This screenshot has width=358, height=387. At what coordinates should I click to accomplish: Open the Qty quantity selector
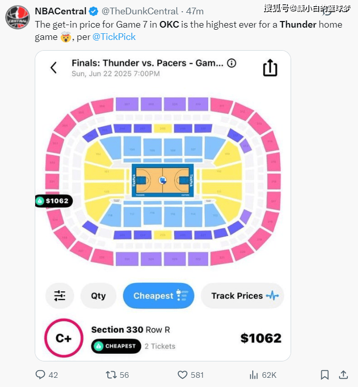99,296
